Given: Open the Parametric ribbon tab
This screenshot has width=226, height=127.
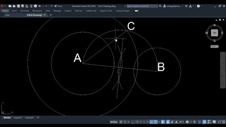Looking at the screenshot, I should click(37, 11).
